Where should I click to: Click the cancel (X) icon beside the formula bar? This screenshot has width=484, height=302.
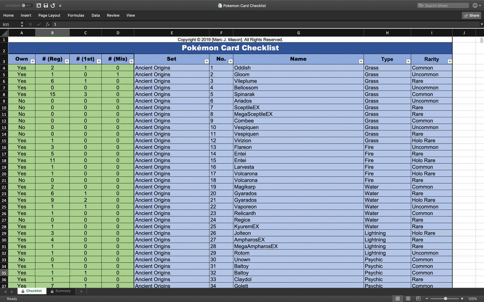click(x=30, y=24)
